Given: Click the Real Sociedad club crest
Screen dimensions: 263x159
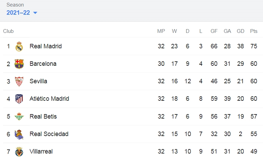Looking at the screenshot, I should point(19,134).
